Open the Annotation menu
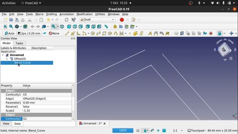Image resolution: width=238 pixels, height=134 pixels. point(67,14)
